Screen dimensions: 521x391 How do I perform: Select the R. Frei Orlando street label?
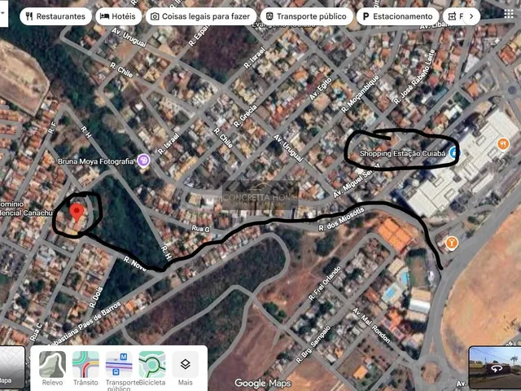click(x=325, y=283)
